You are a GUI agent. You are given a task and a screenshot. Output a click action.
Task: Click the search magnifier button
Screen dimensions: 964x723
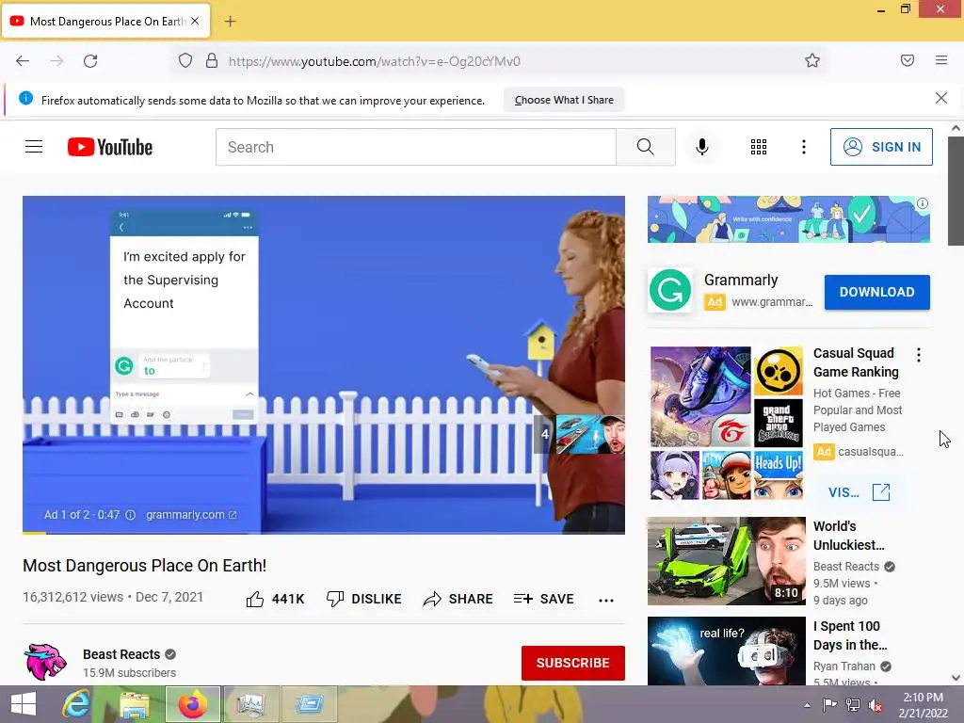[x=646, y=147]
